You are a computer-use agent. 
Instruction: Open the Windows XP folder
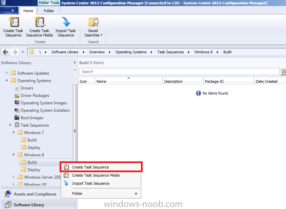pos(35,184)
